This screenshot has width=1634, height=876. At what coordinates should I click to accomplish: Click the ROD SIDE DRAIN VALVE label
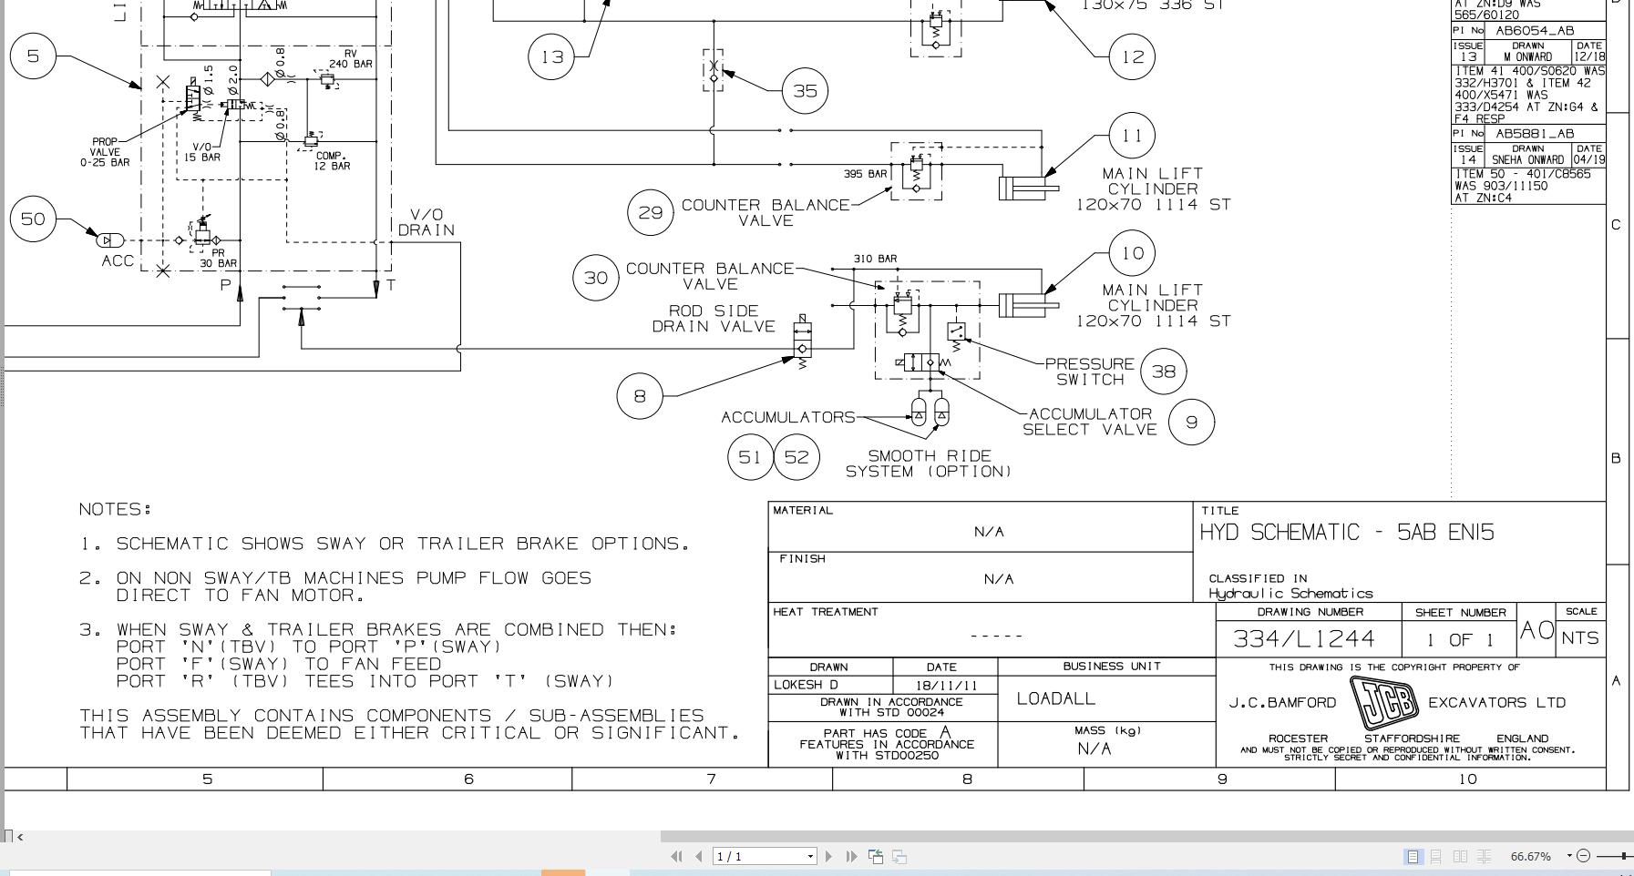[x=714, y=319]
